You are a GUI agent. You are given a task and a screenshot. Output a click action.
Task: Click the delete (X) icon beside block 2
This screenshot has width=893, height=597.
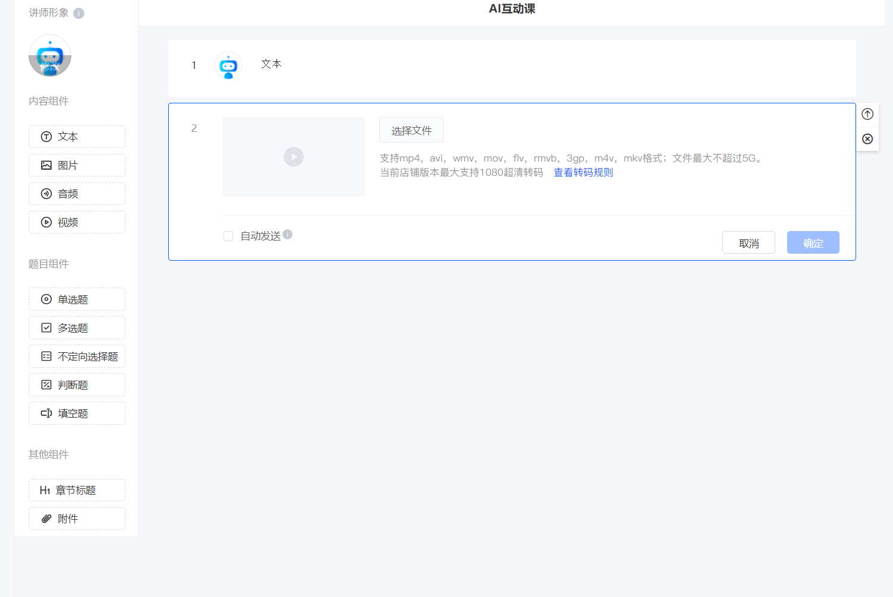coord(867,139)
